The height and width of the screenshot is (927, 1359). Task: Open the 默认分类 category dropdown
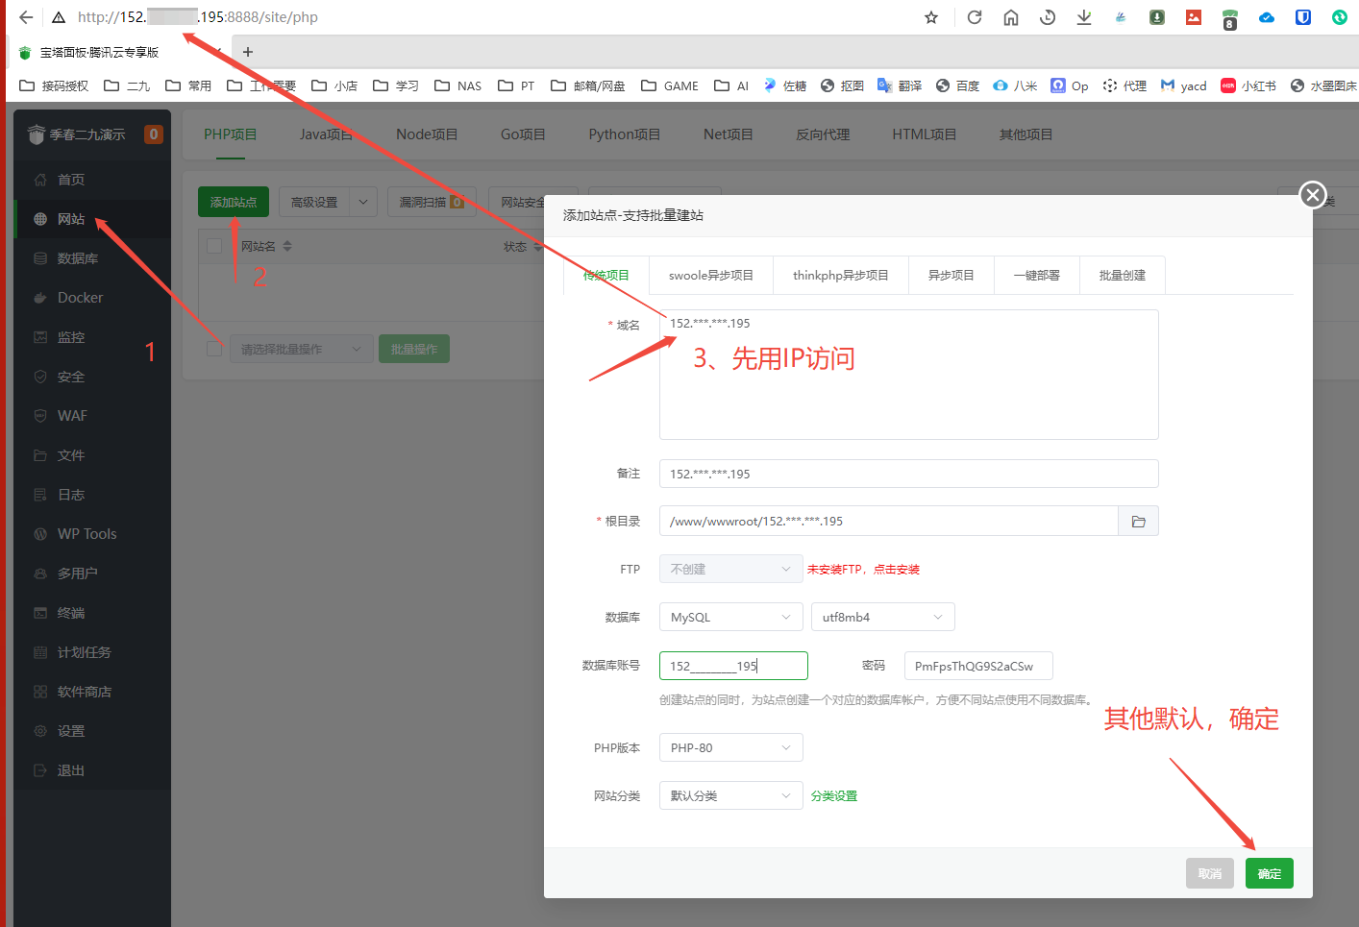[730, 795]
